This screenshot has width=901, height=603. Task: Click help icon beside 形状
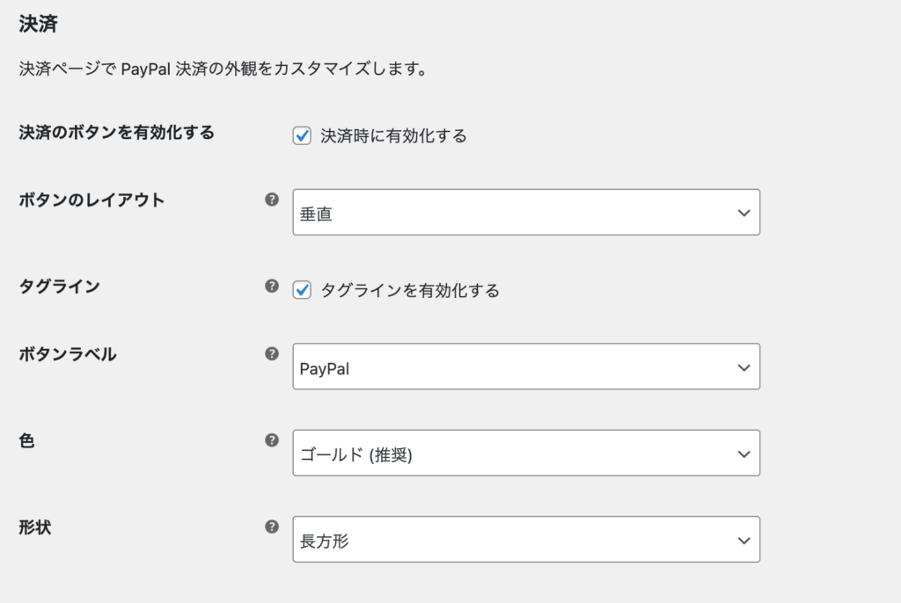[272, 527]
